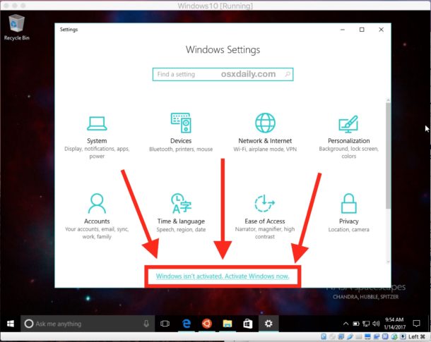
Task: Click the Settings gear in the taskbar
Action: [x=268, y=324]
